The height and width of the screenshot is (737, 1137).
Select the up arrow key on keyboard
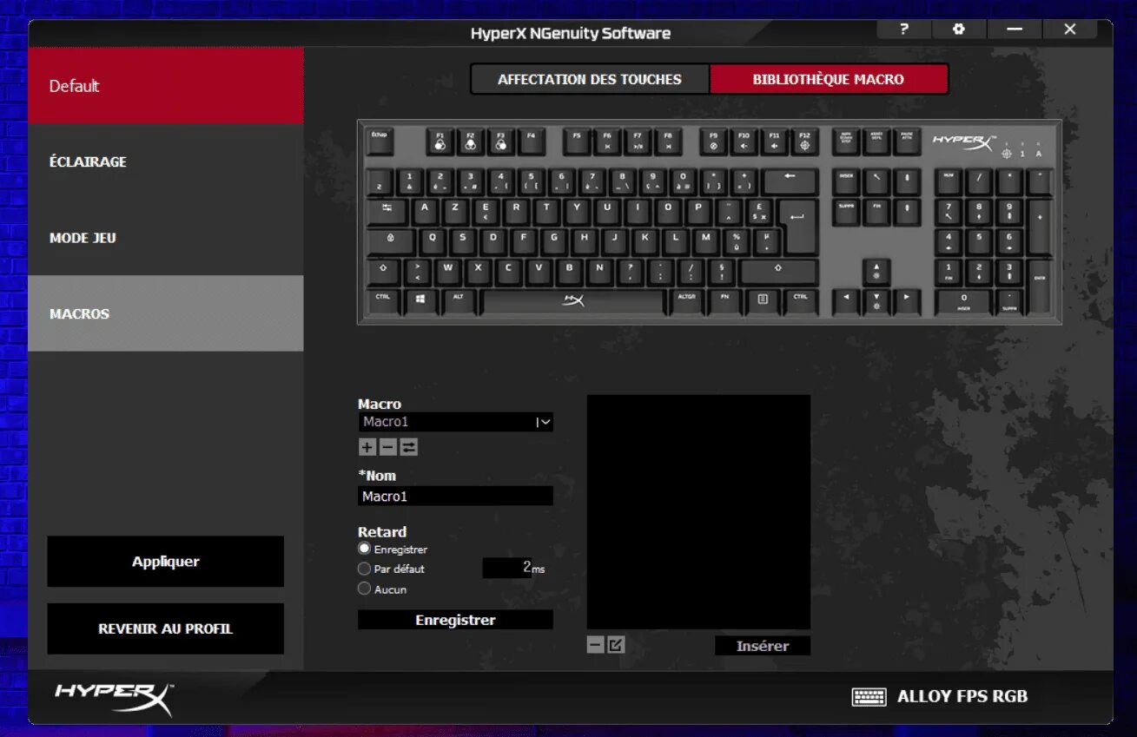point(876,272)
